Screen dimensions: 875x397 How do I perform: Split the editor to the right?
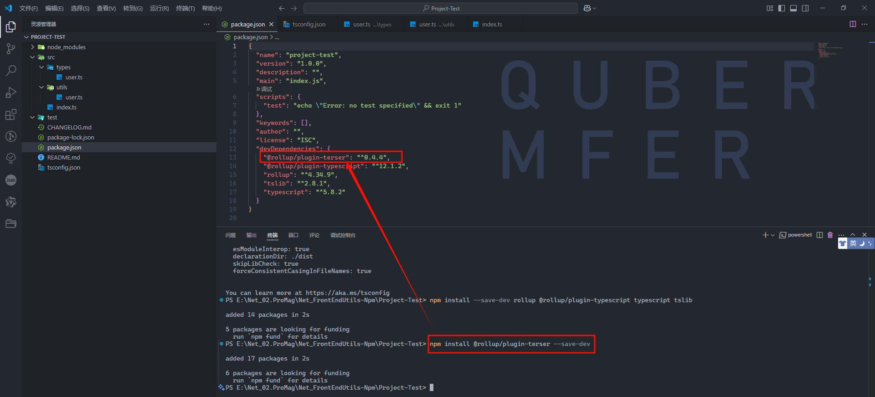coord(853,24)
